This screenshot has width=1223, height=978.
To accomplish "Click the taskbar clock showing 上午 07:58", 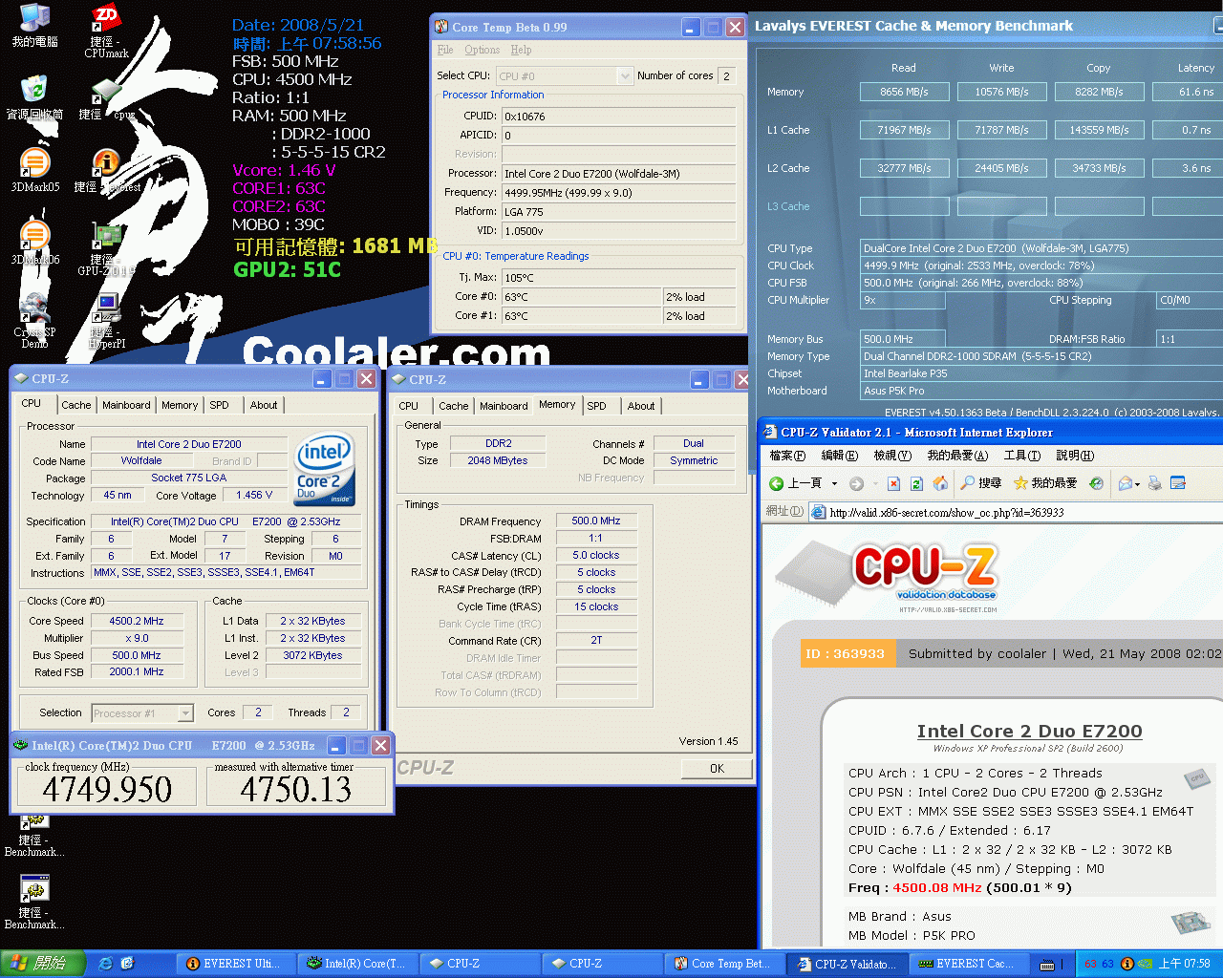I will point(1185,964).
